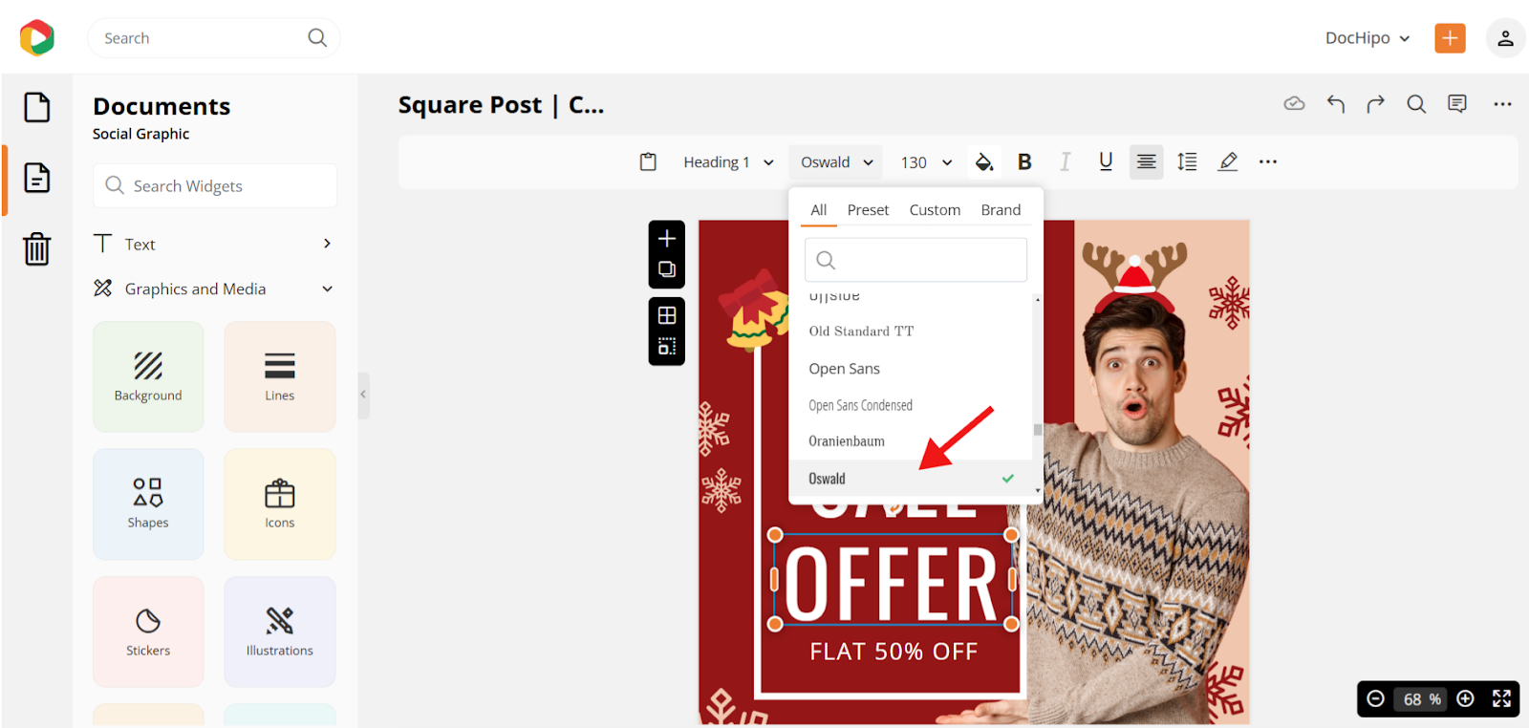Click the cloud save status icon

1294,103
